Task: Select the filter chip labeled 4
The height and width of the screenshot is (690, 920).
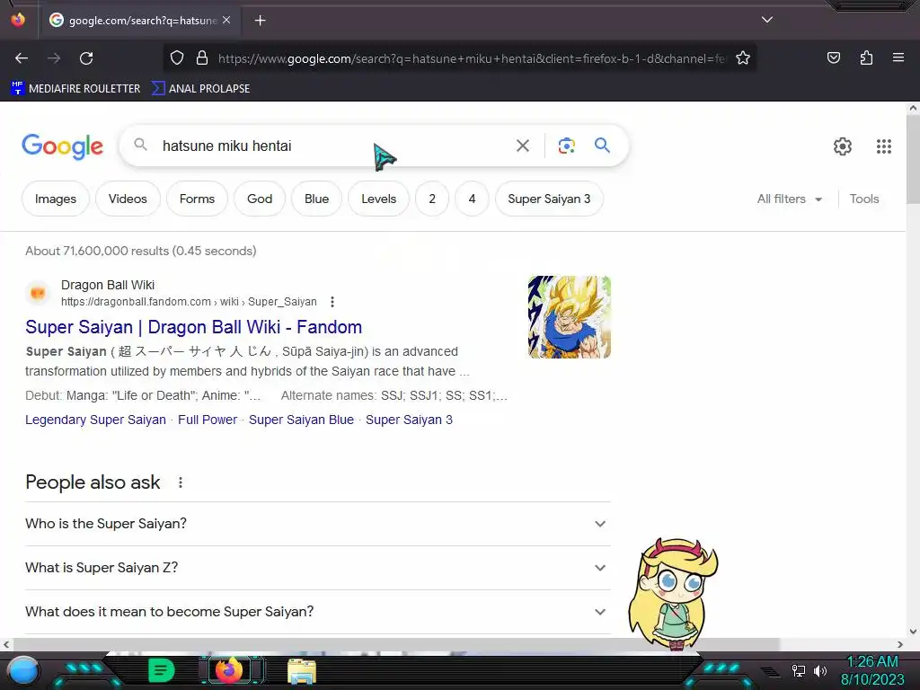Action: pos(472,199)
